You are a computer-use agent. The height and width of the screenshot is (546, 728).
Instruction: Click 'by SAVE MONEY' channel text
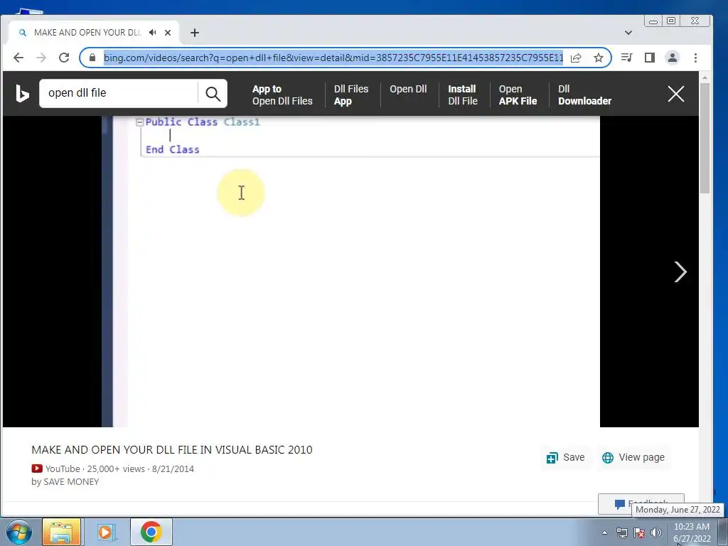pyautogui.click(x=65, y=482)
